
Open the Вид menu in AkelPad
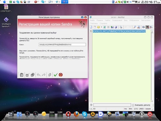pos(126,20)
